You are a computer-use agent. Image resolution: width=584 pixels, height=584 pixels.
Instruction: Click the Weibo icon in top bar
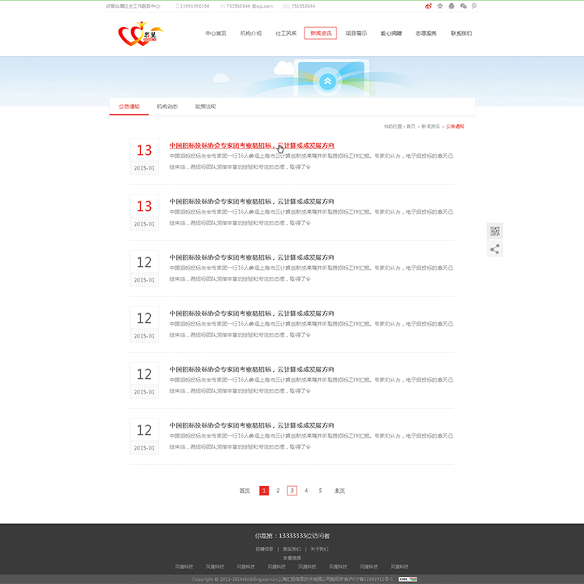point(428,5)
